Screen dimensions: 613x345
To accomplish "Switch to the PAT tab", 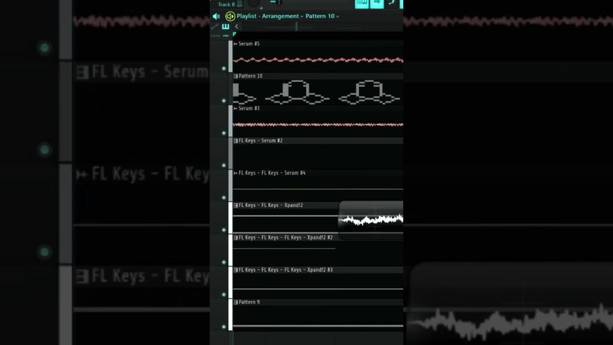I will [x=226, y=35].
